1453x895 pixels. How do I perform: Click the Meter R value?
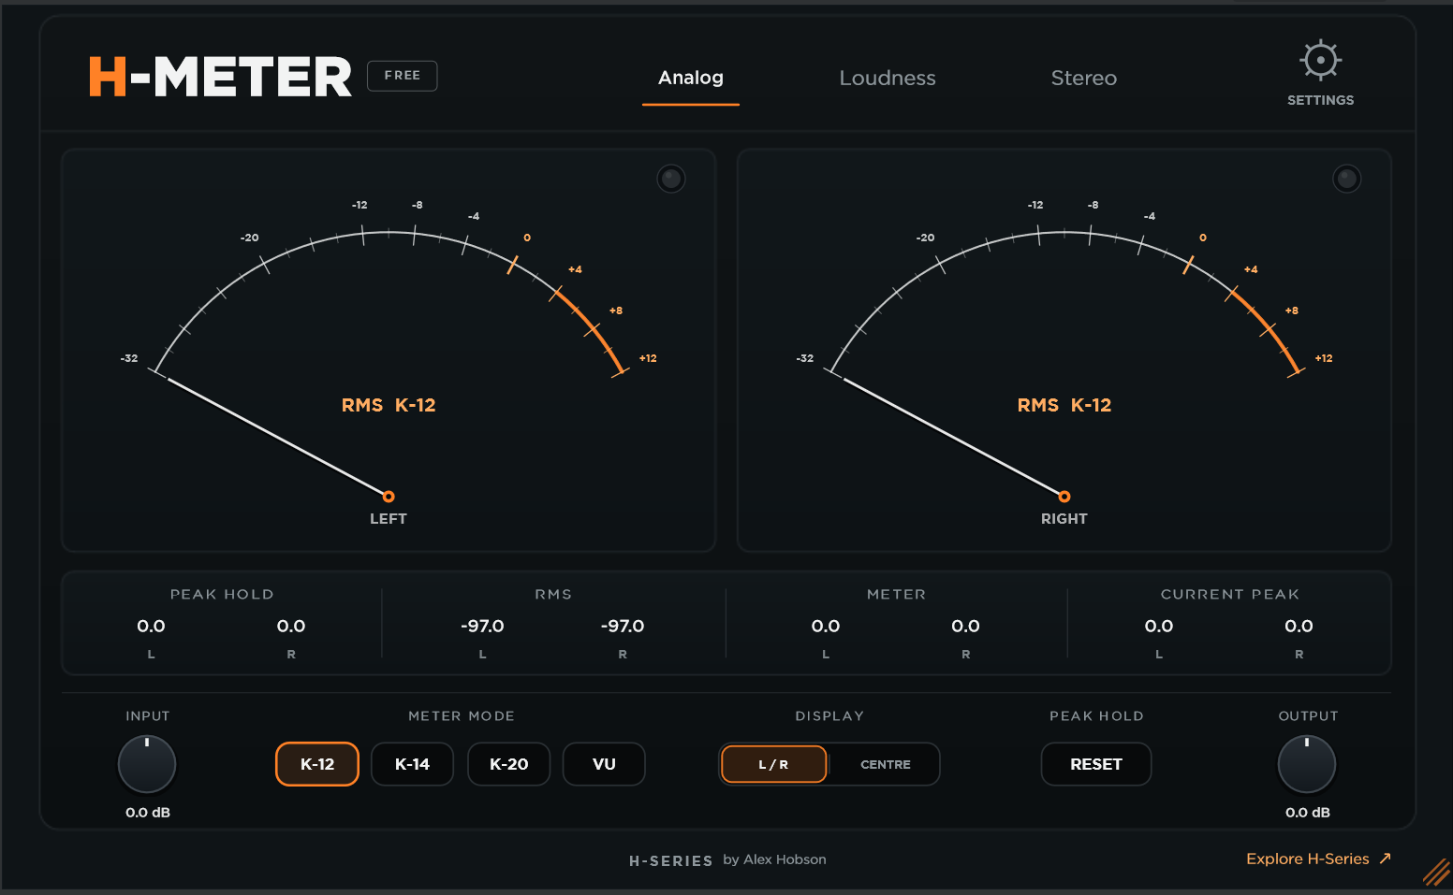click(966, 627)
